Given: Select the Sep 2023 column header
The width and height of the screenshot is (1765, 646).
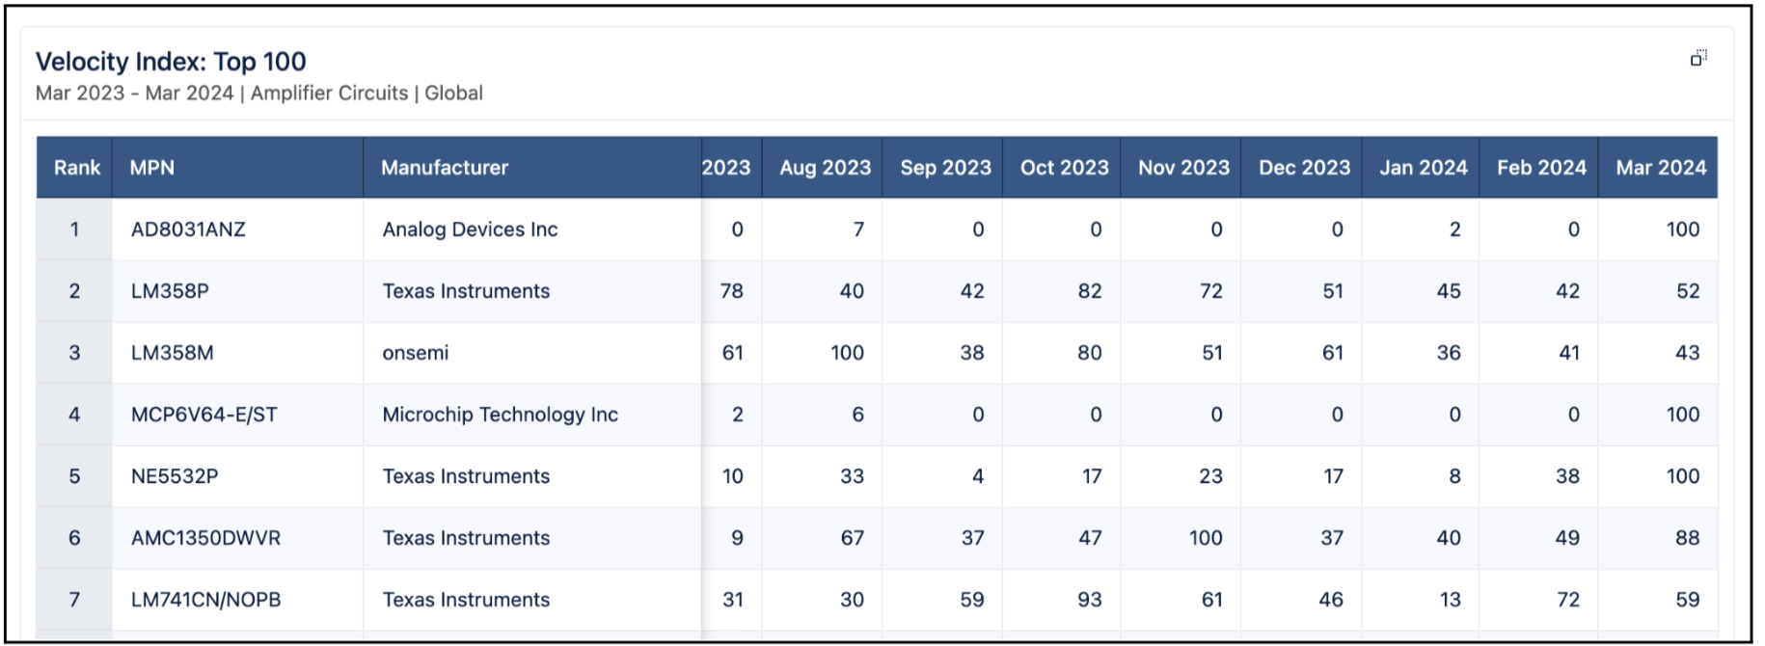Looking at the screenshot, I should pyautogui.click(x=945, y=168).
